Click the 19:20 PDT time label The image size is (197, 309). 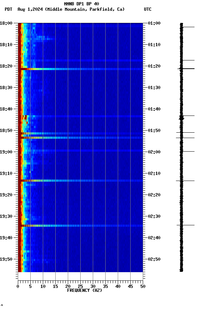[6, 195]
